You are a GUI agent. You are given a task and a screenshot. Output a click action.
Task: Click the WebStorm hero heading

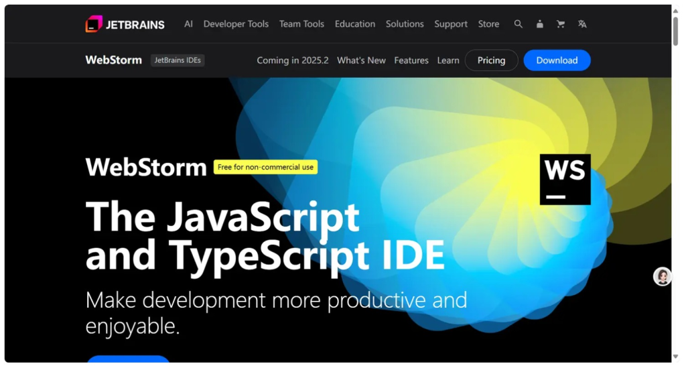coord(146,167)
